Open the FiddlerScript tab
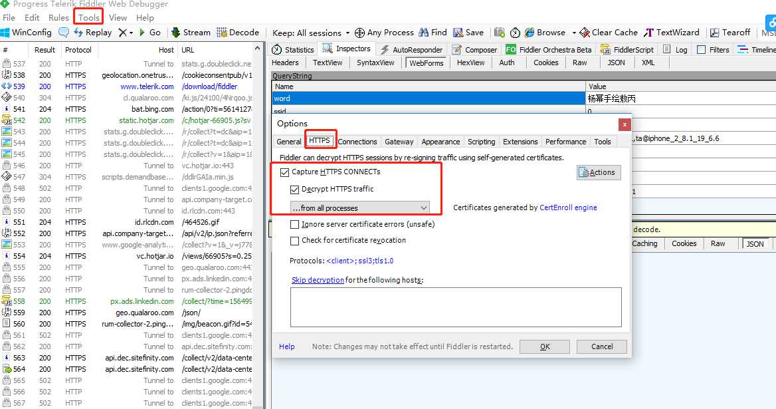This screenshot has width=776, height=409. pyautogui.click(x=627, y=49)
